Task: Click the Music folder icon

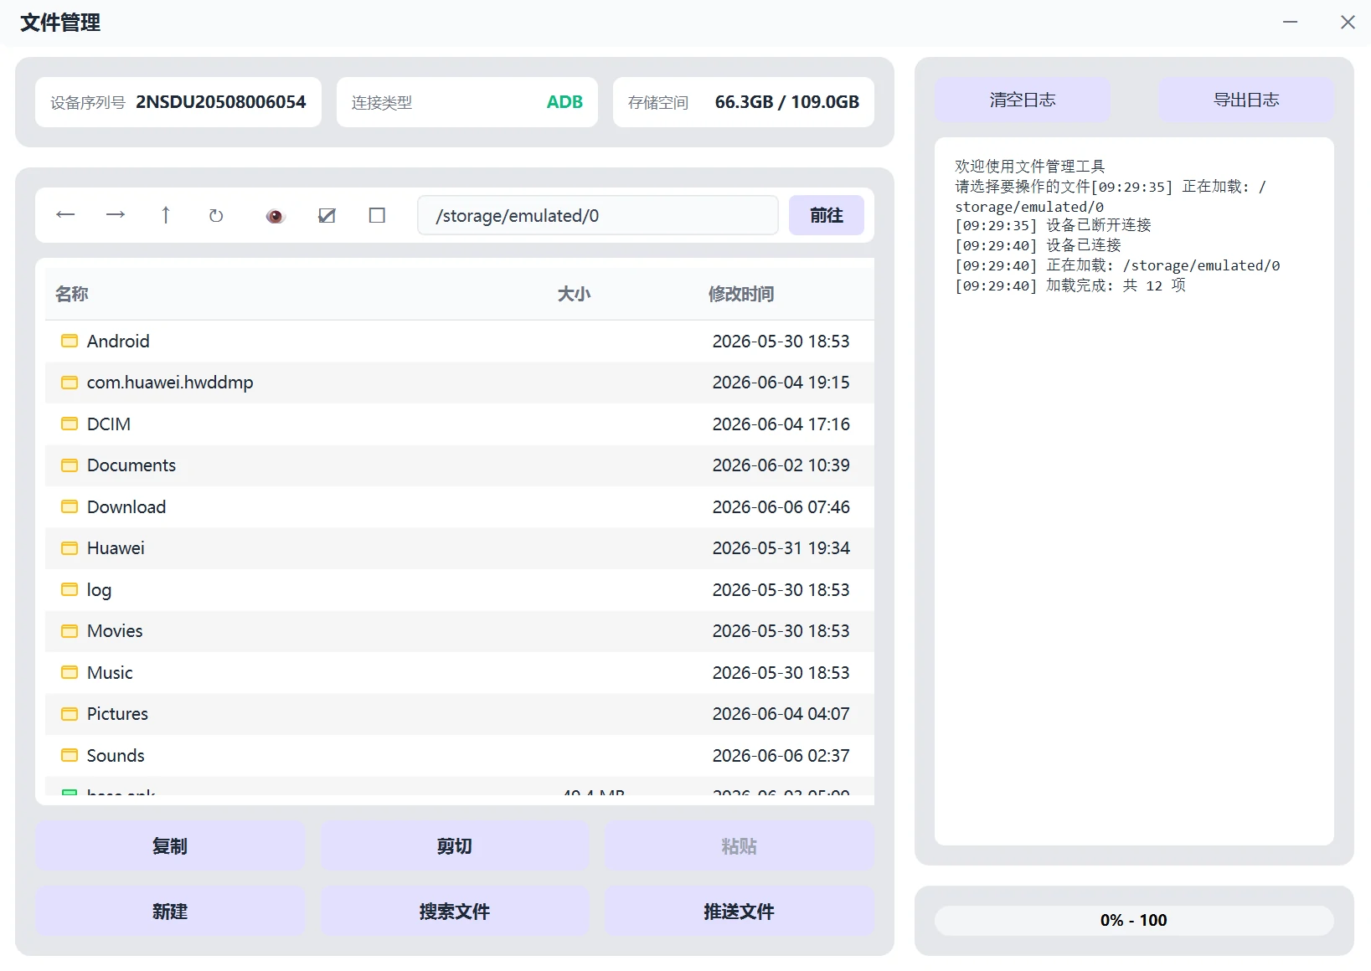Action: point(70,672)
